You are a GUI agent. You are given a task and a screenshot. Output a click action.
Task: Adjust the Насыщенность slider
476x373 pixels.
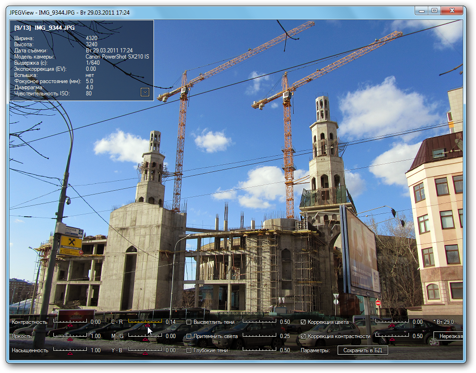pos(70,350)
